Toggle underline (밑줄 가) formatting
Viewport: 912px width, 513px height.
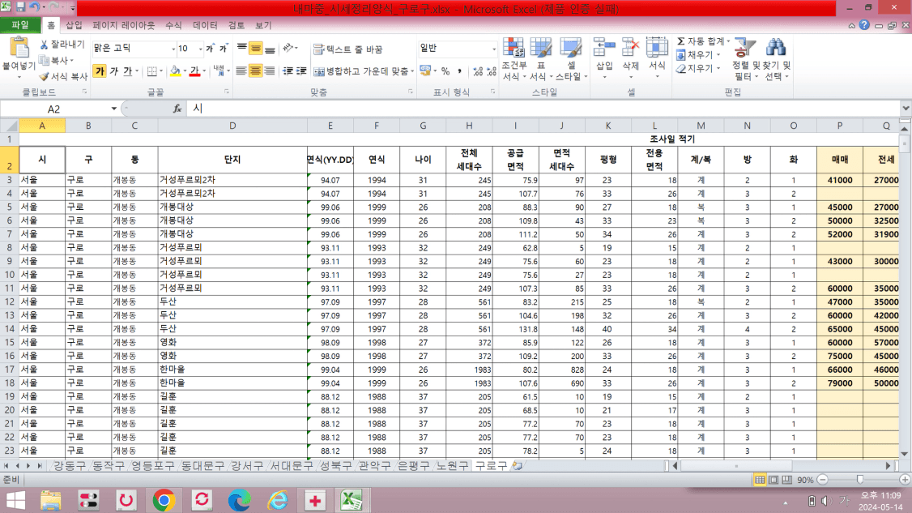click(x=127, y=71)
